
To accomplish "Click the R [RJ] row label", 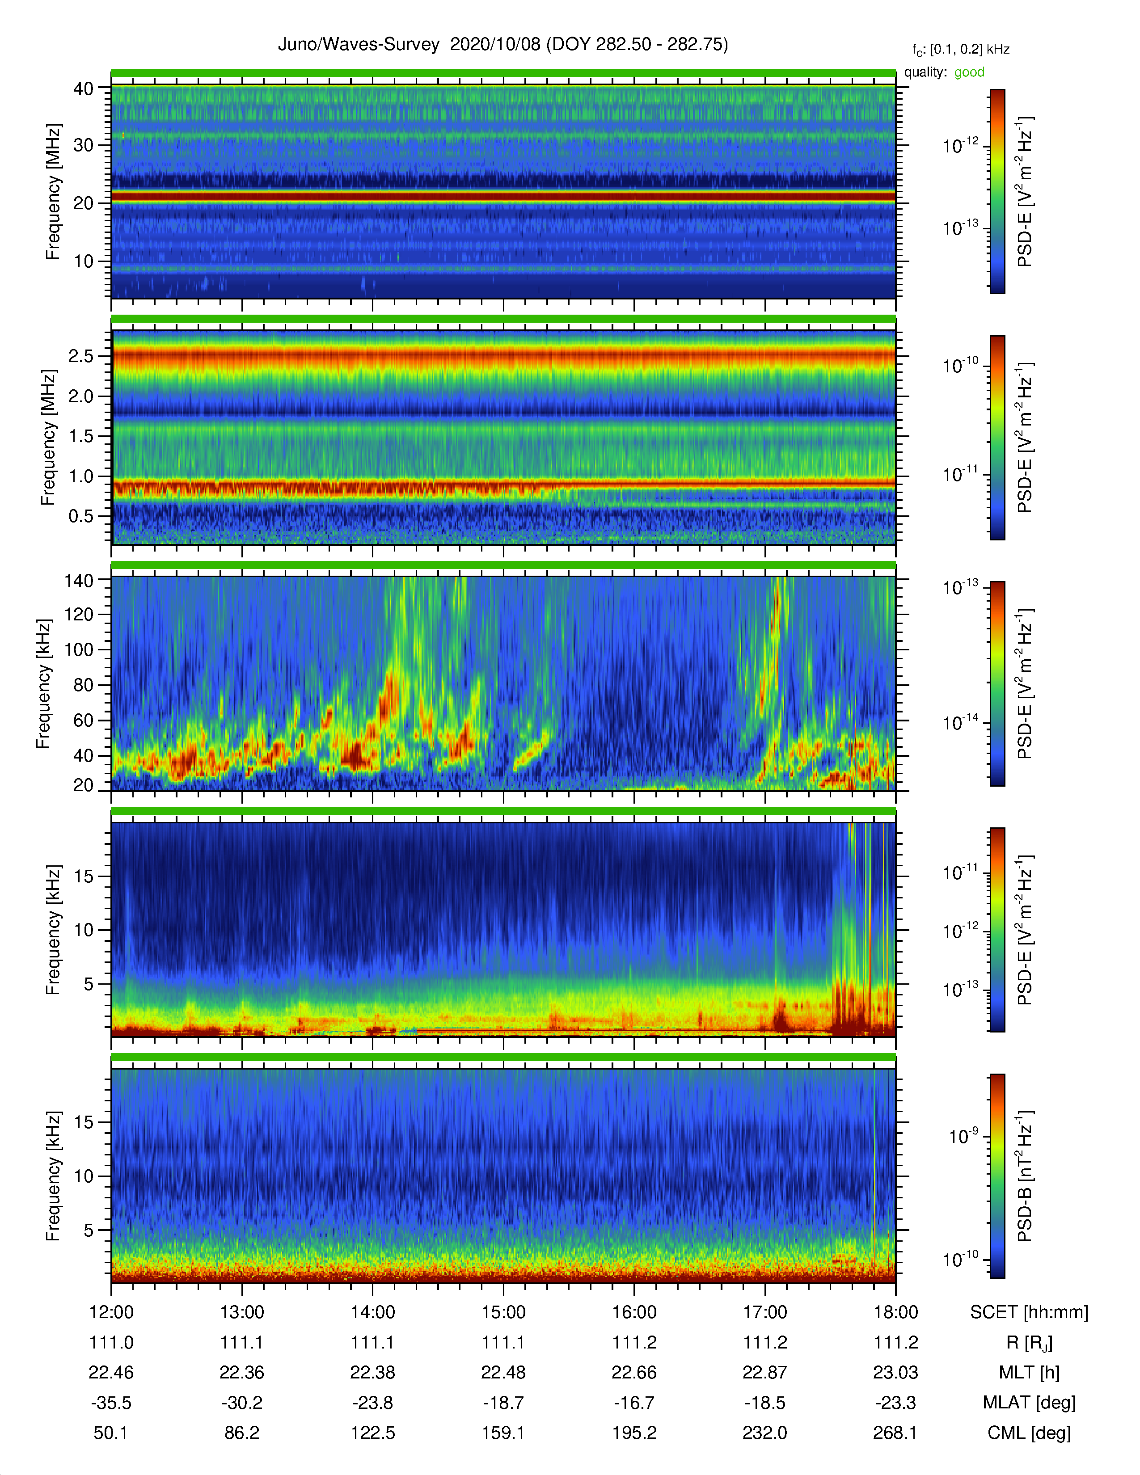I will [1029, 1343].
